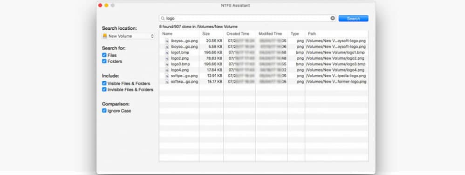Select the softpe...go.png file name
This screenshot has height=175, width=465.
[x=185, y=76]
